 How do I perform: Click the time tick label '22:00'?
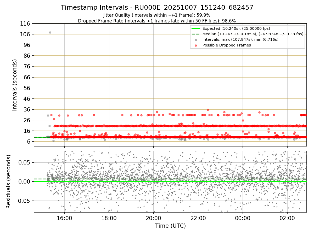pyautogui.click(x=198, y=218)
